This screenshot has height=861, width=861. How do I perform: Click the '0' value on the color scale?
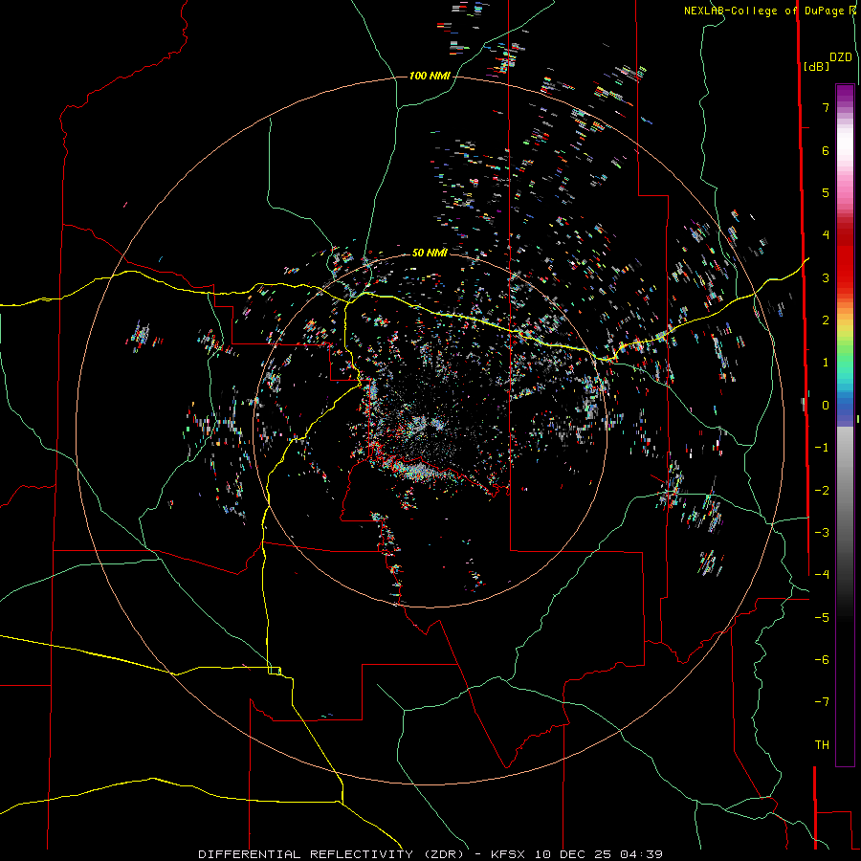coord(826,406)
